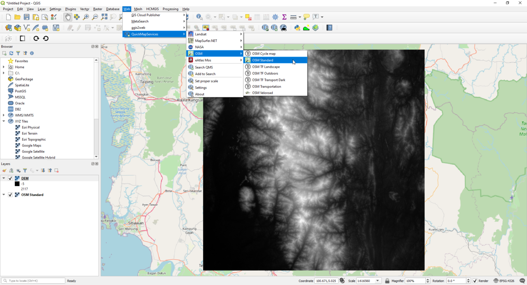Hide the DEM layer
Viewport: 527px width, 285px height.
[x=10, y=178]
